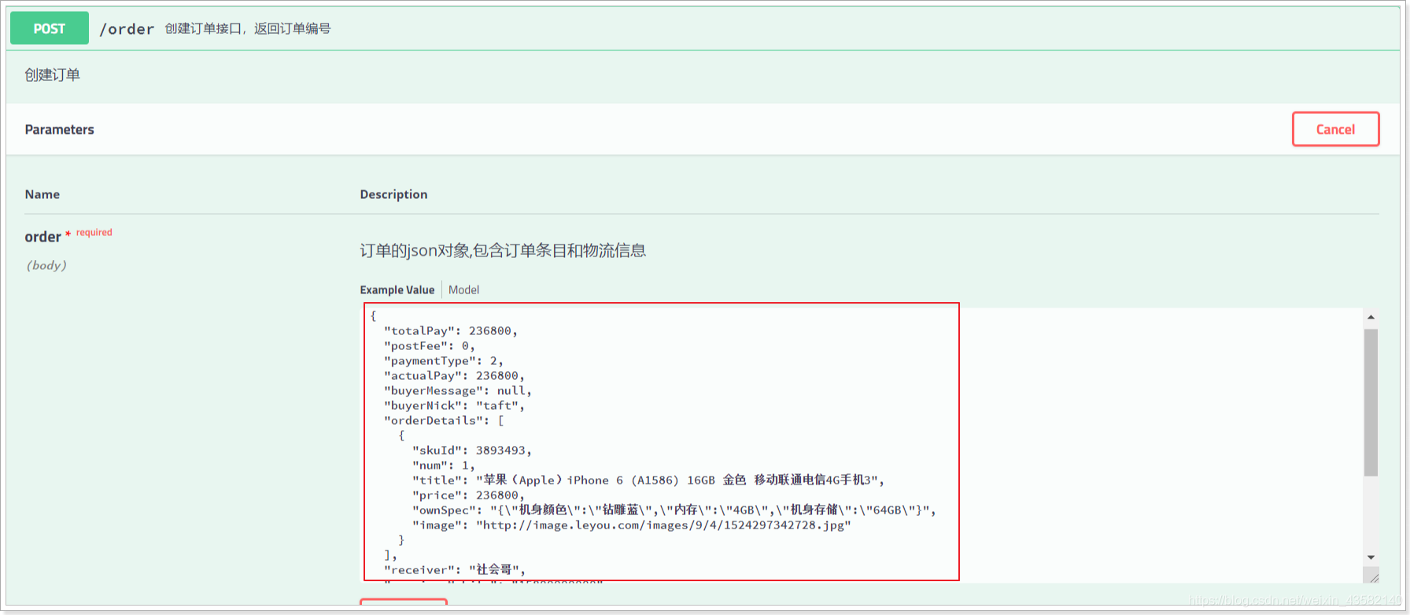Click the Description column header
This screenshot has width=1410, height=615.
coord(394,194)
